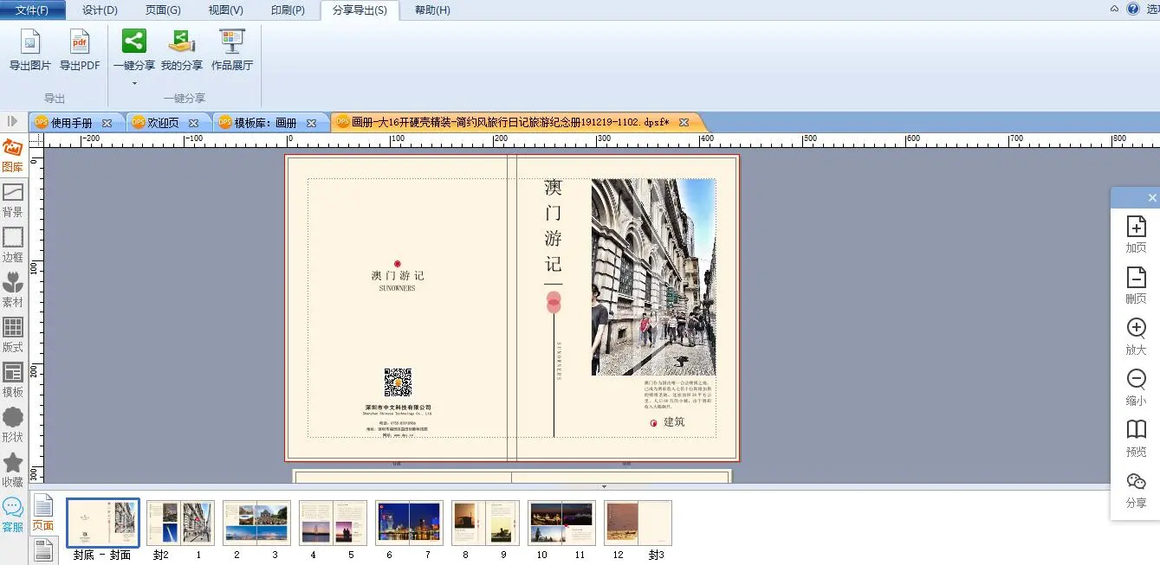Expand the 一键分享 dropdown arrow
This screenshot has height=565, width=1160.
(x=134, y=84)
